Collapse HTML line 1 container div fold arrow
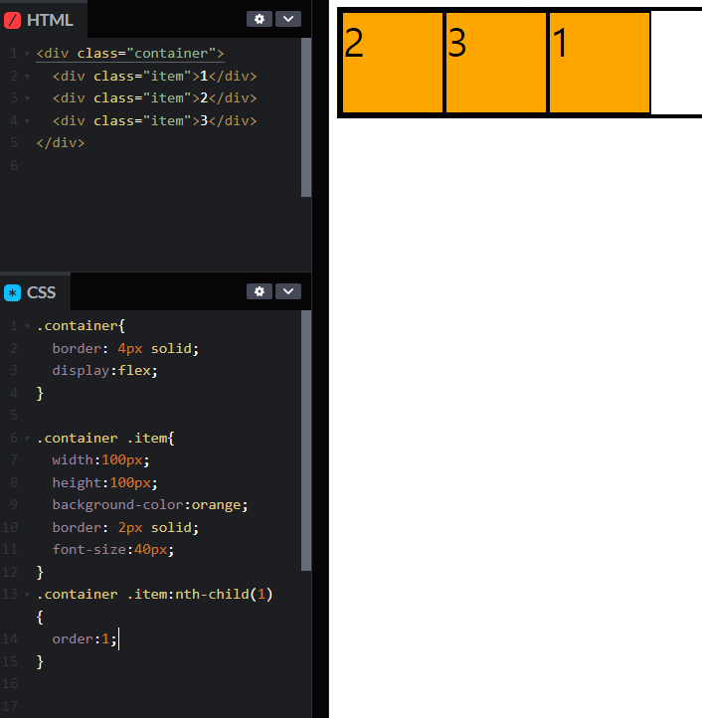 27,54
